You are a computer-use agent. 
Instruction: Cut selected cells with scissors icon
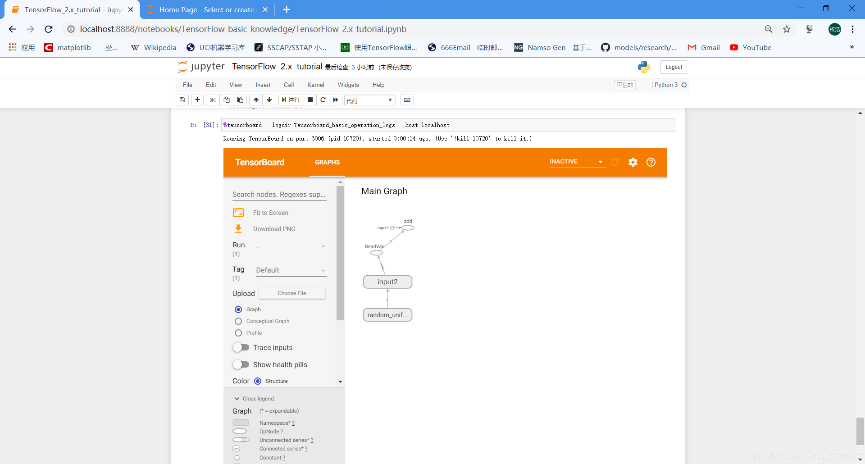click(x=213, y=100)
